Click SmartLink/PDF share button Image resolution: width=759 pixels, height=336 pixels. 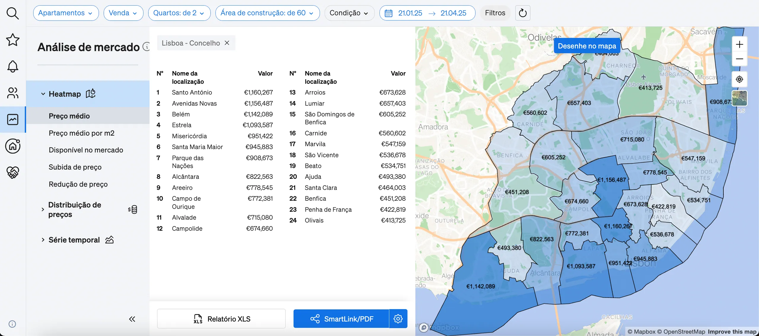click(x=341, y=319)
